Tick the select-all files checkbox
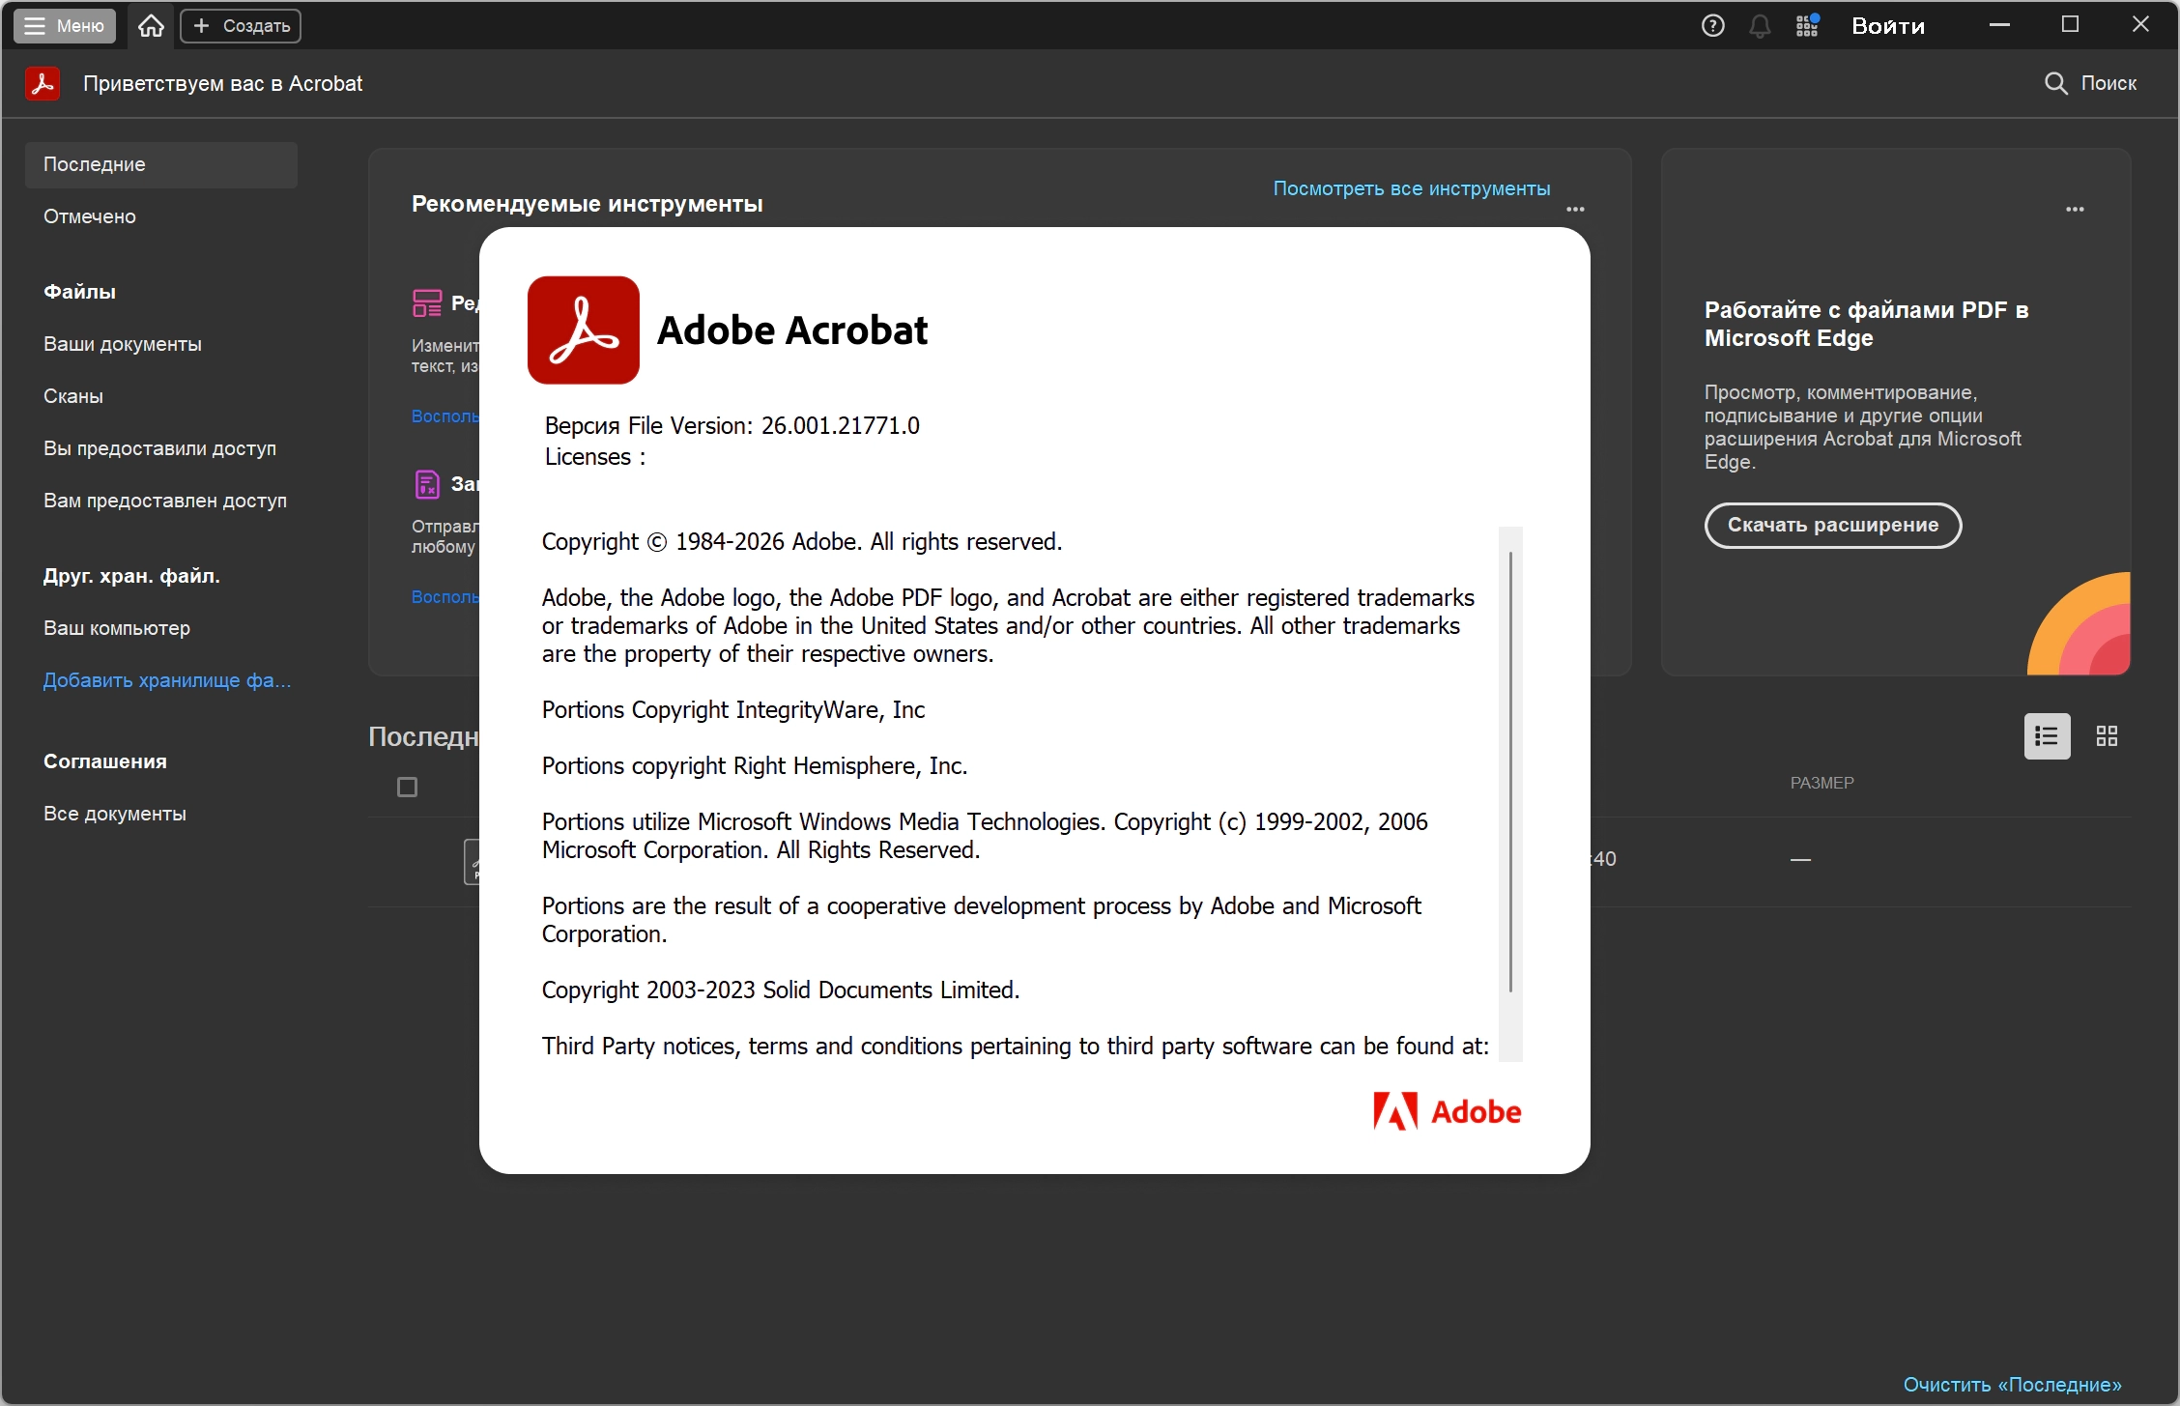The image size is (2180, 1406). pos(408,788)
